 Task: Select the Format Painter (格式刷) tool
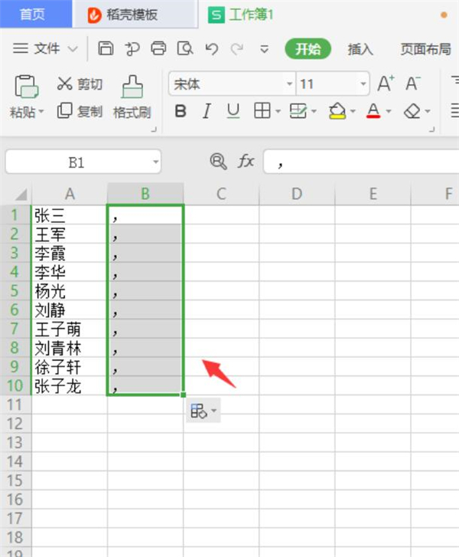pos(132,97)
